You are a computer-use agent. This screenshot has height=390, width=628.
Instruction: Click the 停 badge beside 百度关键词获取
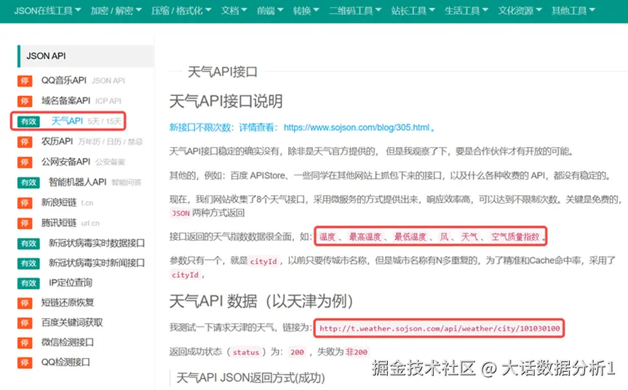point(25,323)
